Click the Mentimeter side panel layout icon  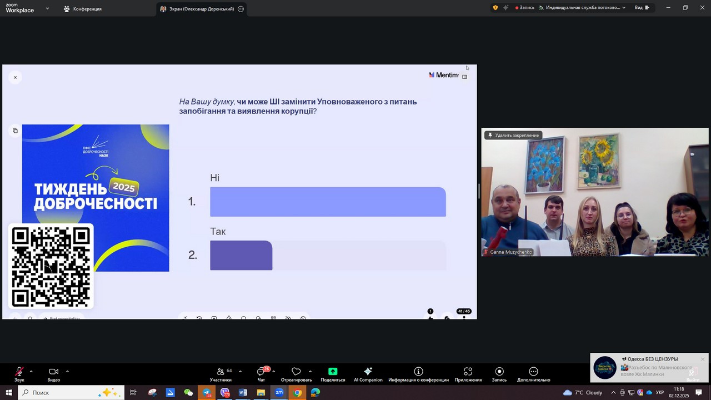(x=465, y=77)
